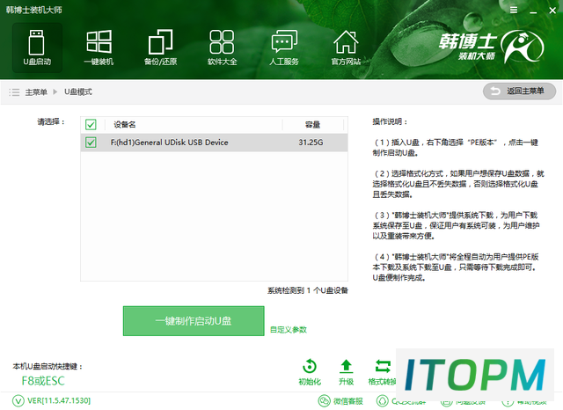Open the 自定义参数 custom parameters link
Viewport: 563px width, 410px height.
point(289,330)
